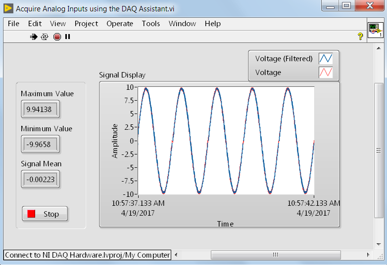The image size is (387, 265).
Task: Open the Project menu
Action: 86,24
